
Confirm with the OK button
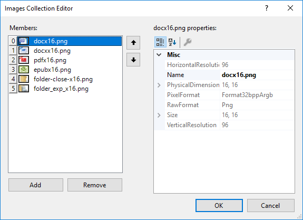219,205
